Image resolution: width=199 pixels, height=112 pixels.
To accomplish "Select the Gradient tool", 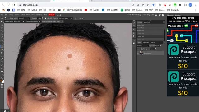I will [2, 53].
